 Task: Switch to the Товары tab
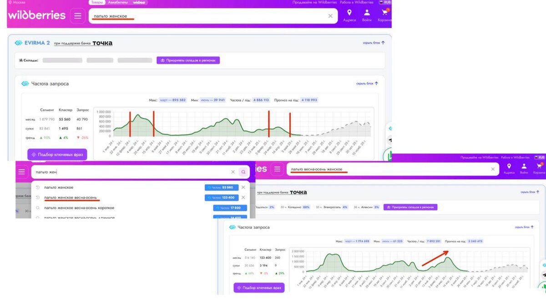97,2
